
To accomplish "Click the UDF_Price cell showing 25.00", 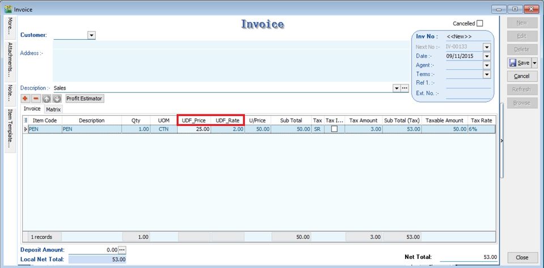I will click(194, 129).
